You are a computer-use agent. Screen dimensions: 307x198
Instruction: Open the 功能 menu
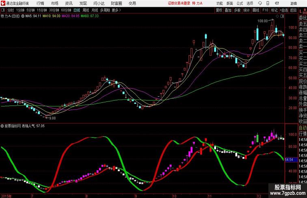pyautogui.click(x=219, y=3)
